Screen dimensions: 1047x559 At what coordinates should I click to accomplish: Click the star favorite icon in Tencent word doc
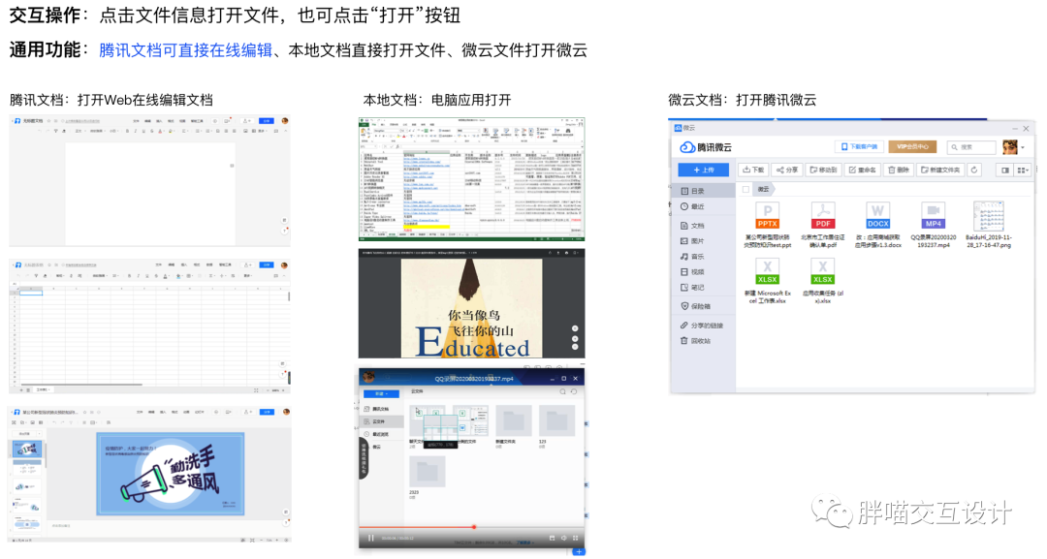coord(48,121)
